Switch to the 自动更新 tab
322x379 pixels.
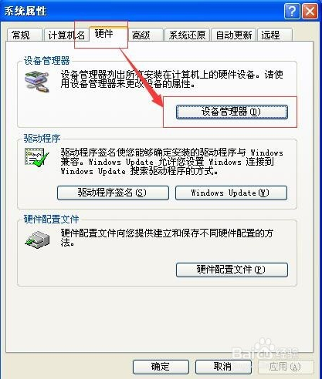(x=233, y=35)
